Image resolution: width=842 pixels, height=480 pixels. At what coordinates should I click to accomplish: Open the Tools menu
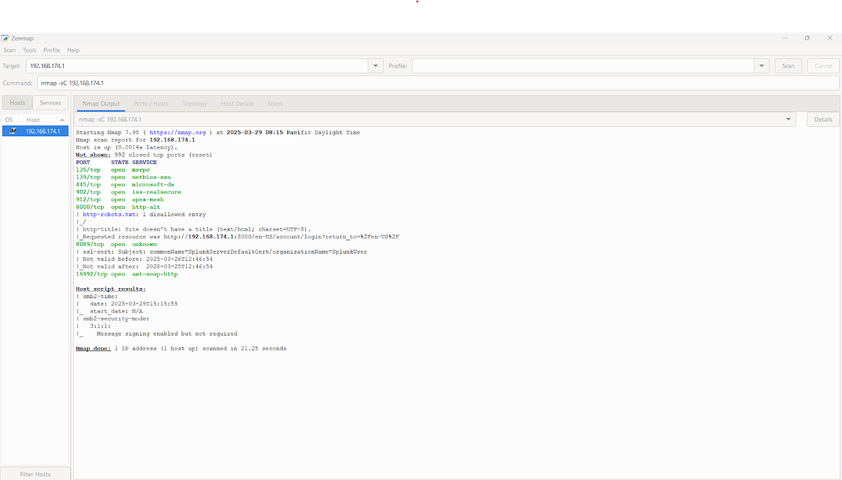pos(29,50)
